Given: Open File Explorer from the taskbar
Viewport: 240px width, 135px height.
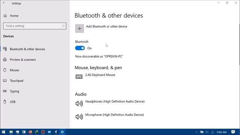Looking at the screenshot, I should 11,132.
